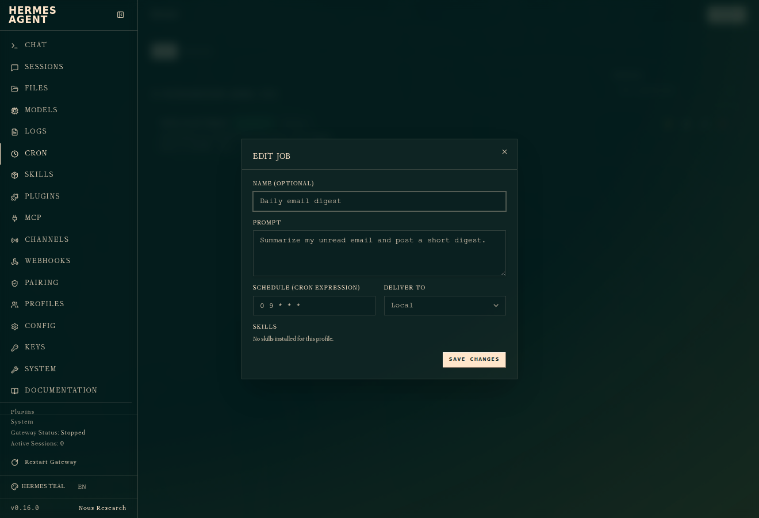Go to Sessions label
This screenshot has height=518, width=759.
tap(44, 67)
